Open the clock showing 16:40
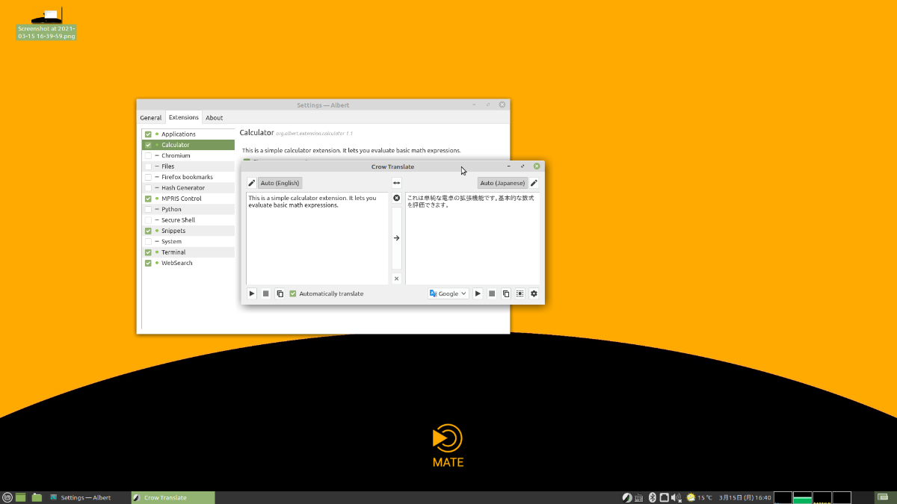 coord(745,497)
